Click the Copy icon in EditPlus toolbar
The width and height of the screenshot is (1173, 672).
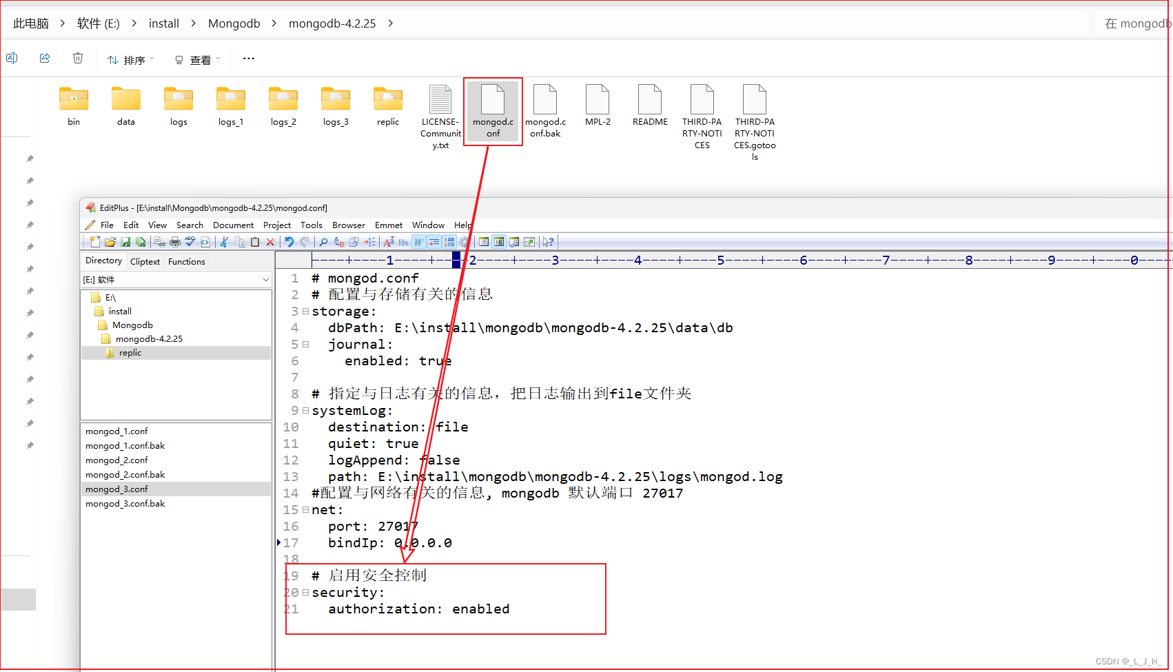pos(240,242)
